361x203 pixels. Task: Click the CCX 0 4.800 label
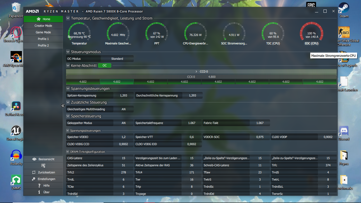point(201,77)
